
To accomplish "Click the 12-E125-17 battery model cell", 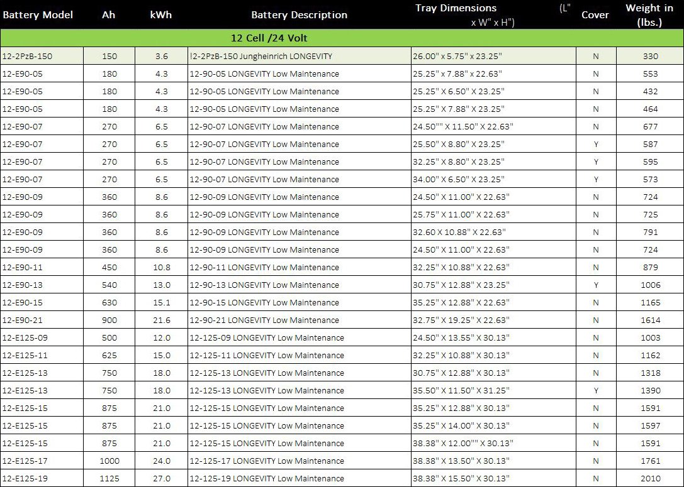I will [25, 461].
